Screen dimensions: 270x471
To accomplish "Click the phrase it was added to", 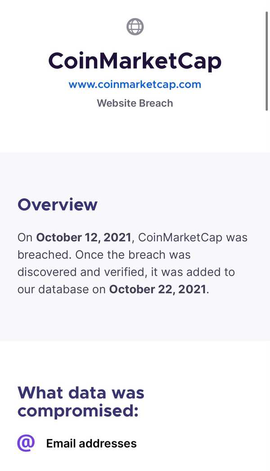I will [x=193, y=272].
